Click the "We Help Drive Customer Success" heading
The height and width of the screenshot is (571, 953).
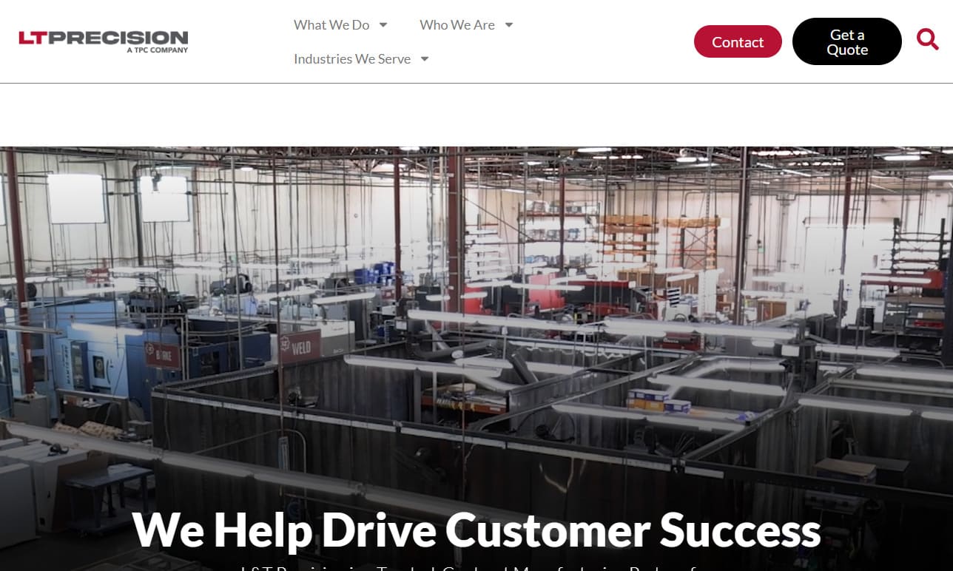point(477,530)
